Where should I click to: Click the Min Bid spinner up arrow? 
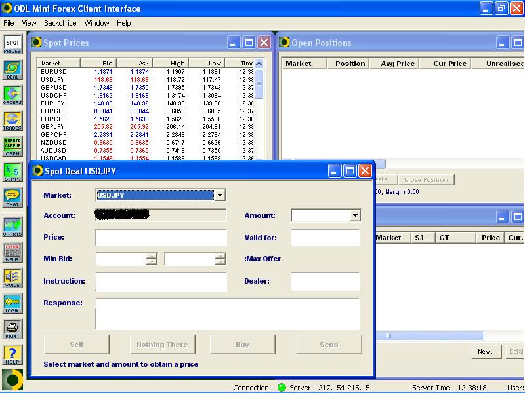pyautogui.click(x=152, y=255)
